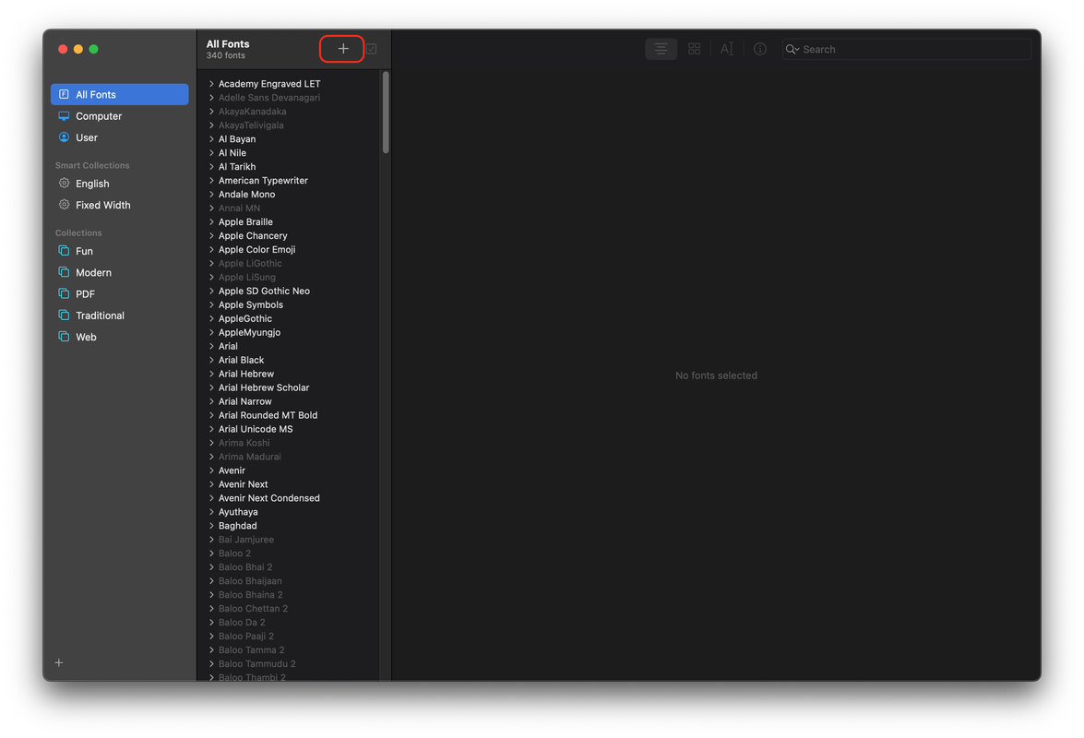This screenshot has height=738, width=1084.
Task: Click the green zoom window button
Action: pyautogui.click(x=93, y=49)
